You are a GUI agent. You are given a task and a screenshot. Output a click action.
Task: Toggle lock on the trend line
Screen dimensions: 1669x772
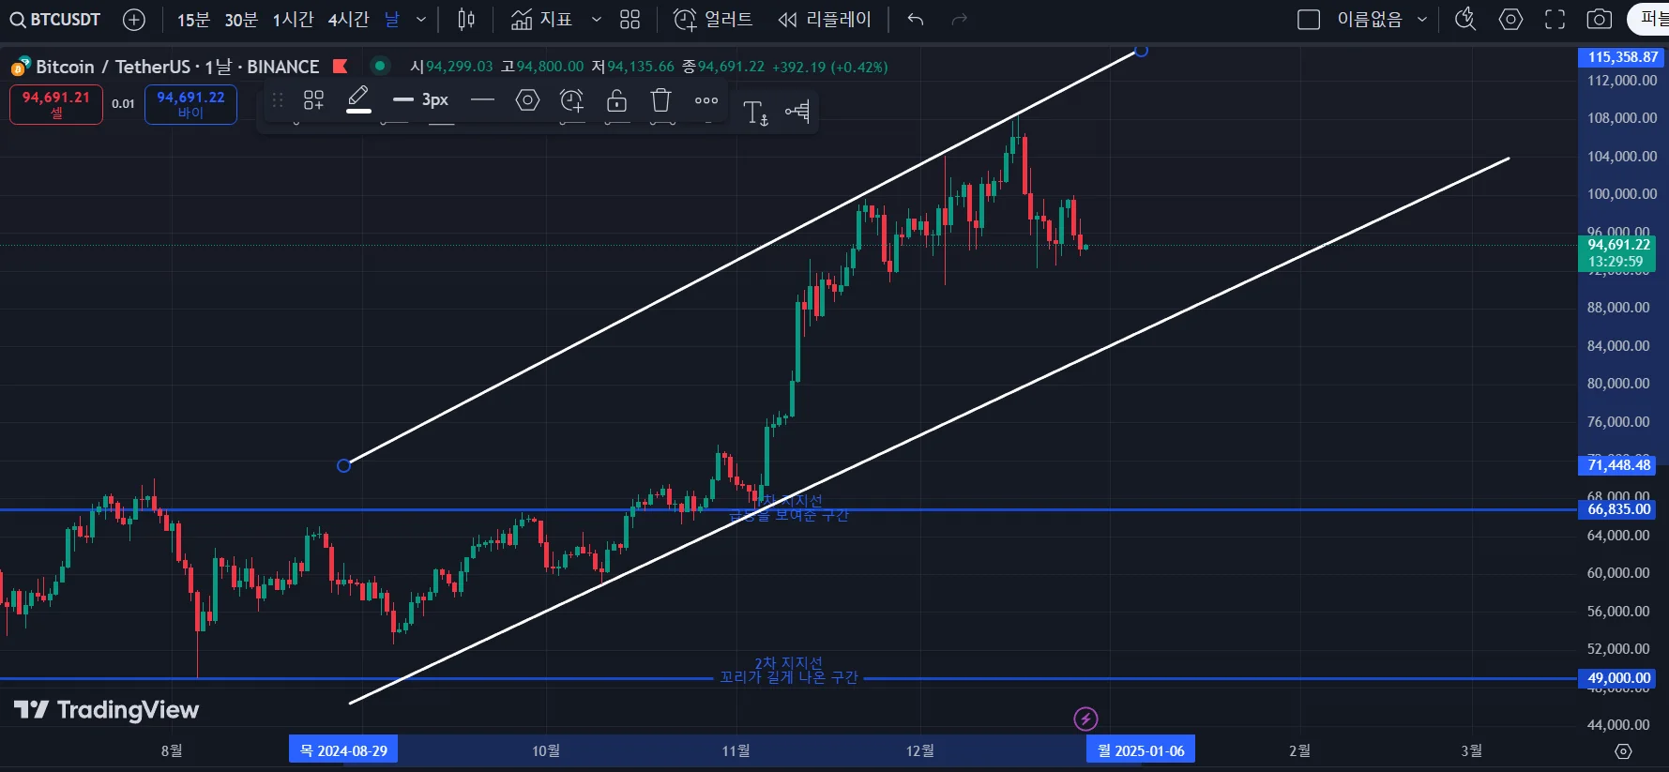click(616, 100)
